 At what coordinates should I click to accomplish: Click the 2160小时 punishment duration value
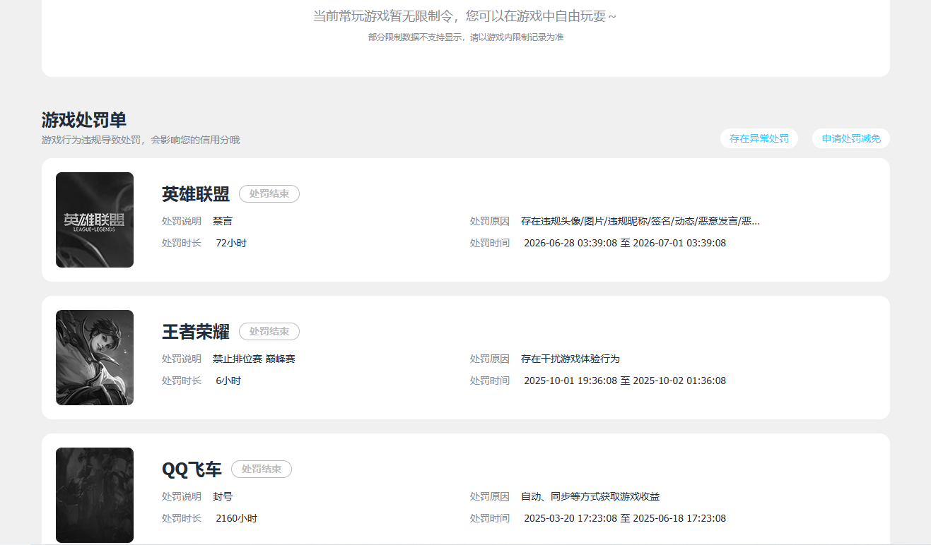point(237,518)
